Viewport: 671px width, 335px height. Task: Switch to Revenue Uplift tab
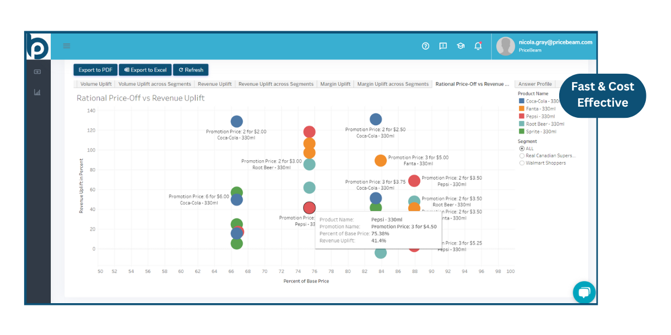(215, 84)
